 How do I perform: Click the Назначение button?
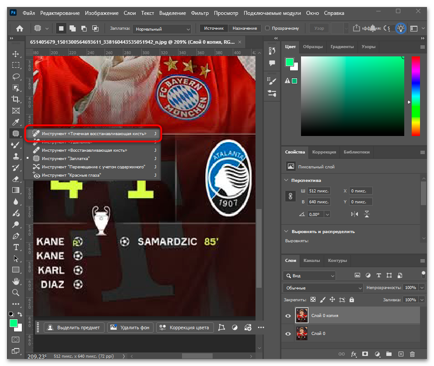(245, 28)
